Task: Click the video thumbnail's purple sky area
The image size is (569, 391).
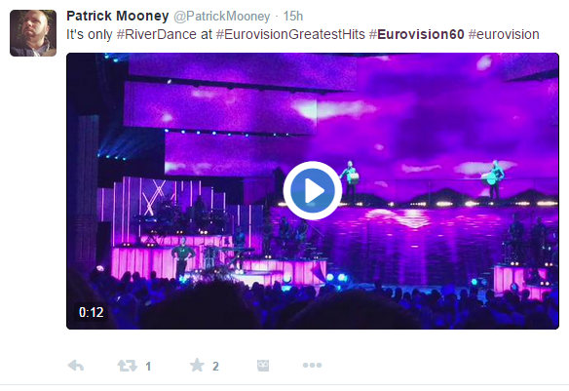Action: (436, 109)
